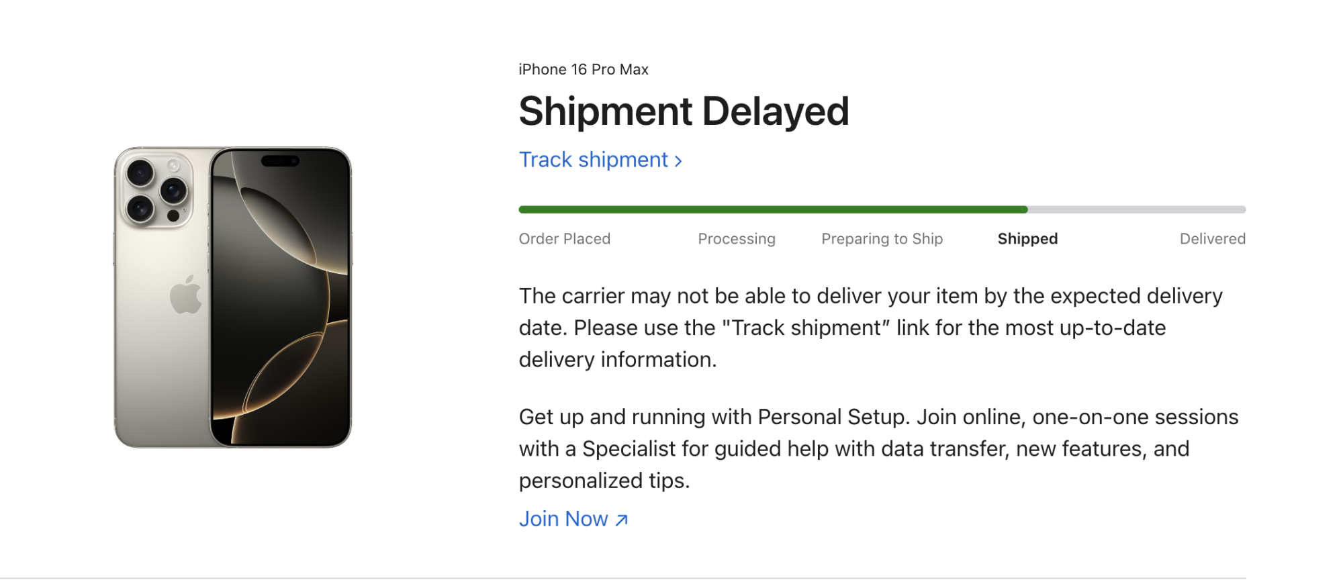Image resolution: width=1343 pixels, height=586 pixels.
Task: Select the Preparing to Ship step label
Action: [882, 239]
